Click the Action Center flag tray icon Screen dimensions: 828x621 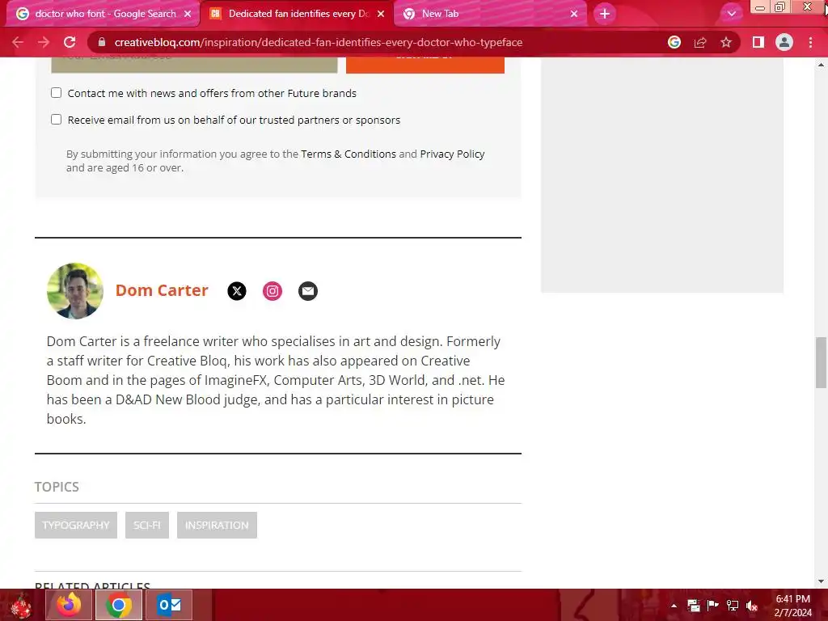(x=712, y=606)
